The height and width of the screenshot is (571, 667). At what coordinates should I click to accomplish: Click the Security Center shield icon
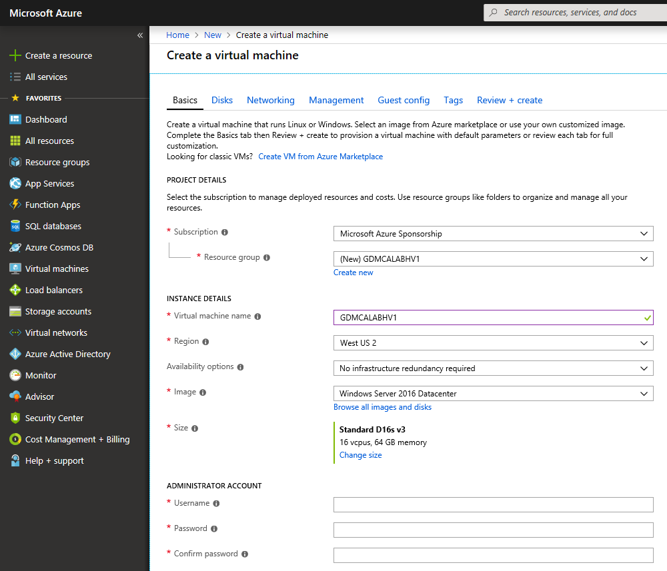pos(15,418)
